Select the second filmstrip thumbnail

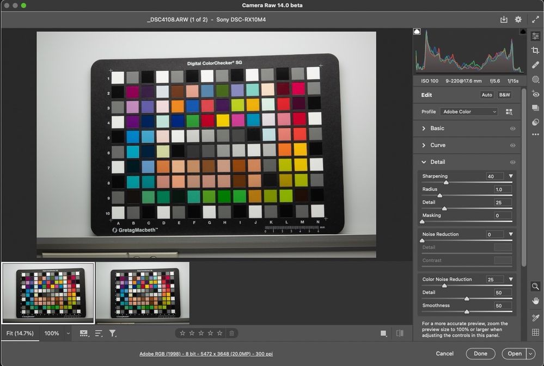[x=143, y=293]
